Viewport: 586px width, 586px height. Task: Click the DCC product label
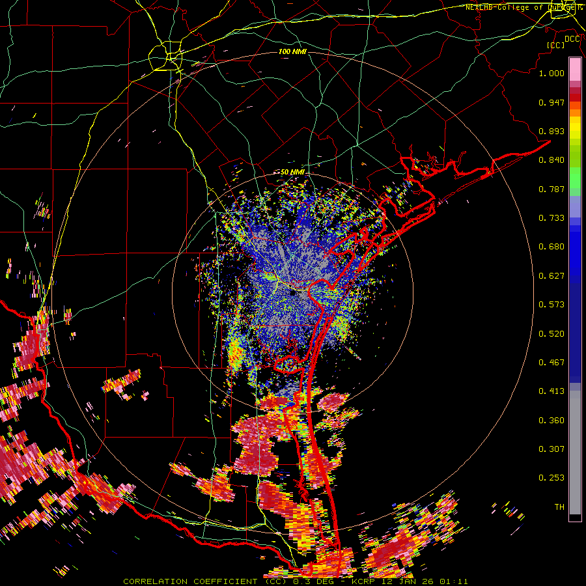click(x=572, y=39)
